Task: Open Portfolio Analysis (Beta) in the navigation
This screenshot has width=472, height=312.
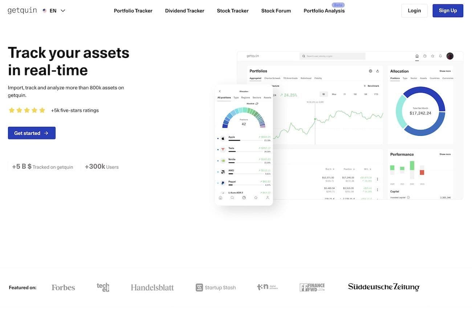Action: (x=324, y=11)
